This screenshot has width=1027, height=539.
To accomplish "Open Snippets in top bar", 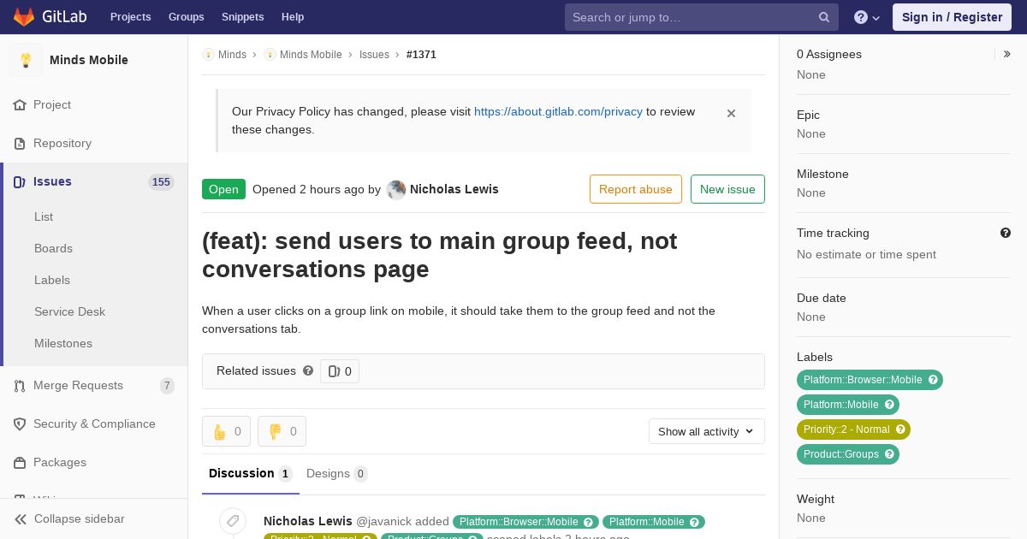I will tap(242, 17).
